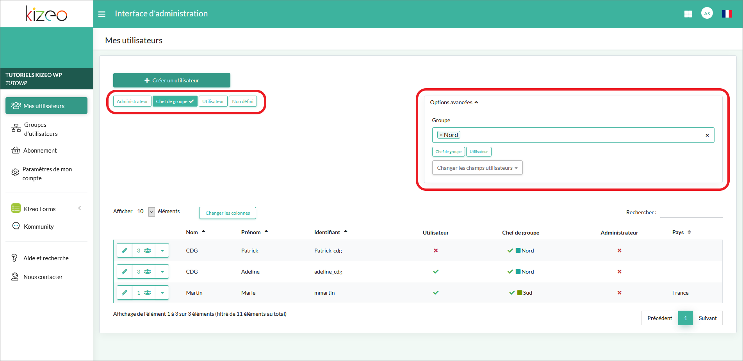Edit user Marie Martin with pencil icon
This screenshot has width=743, height=361.
[x=125, y=293]
